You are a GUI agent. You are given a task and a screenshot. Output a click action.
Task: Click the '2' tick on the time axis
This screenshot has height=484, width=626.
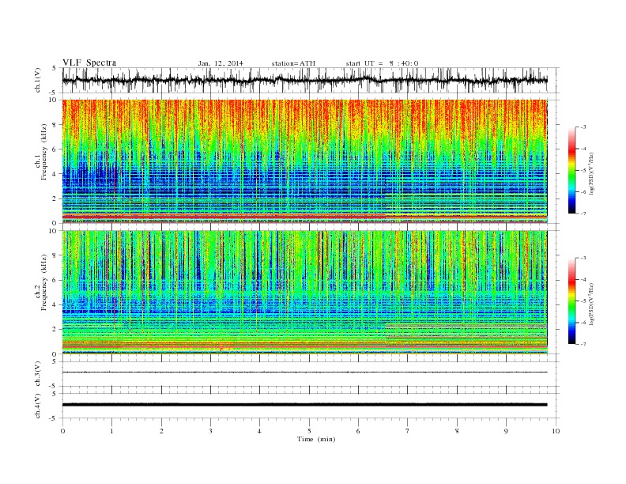161,431
